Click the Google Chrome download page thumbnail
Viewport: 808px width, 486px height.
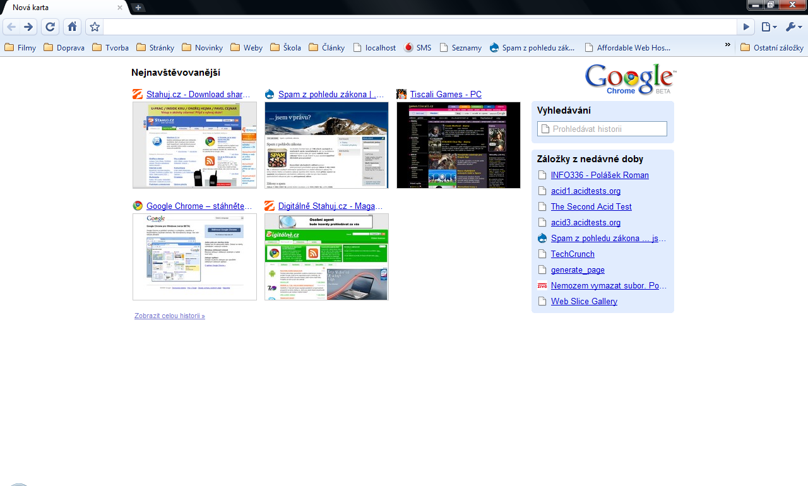pyautogui.click(x=194, y=257)
